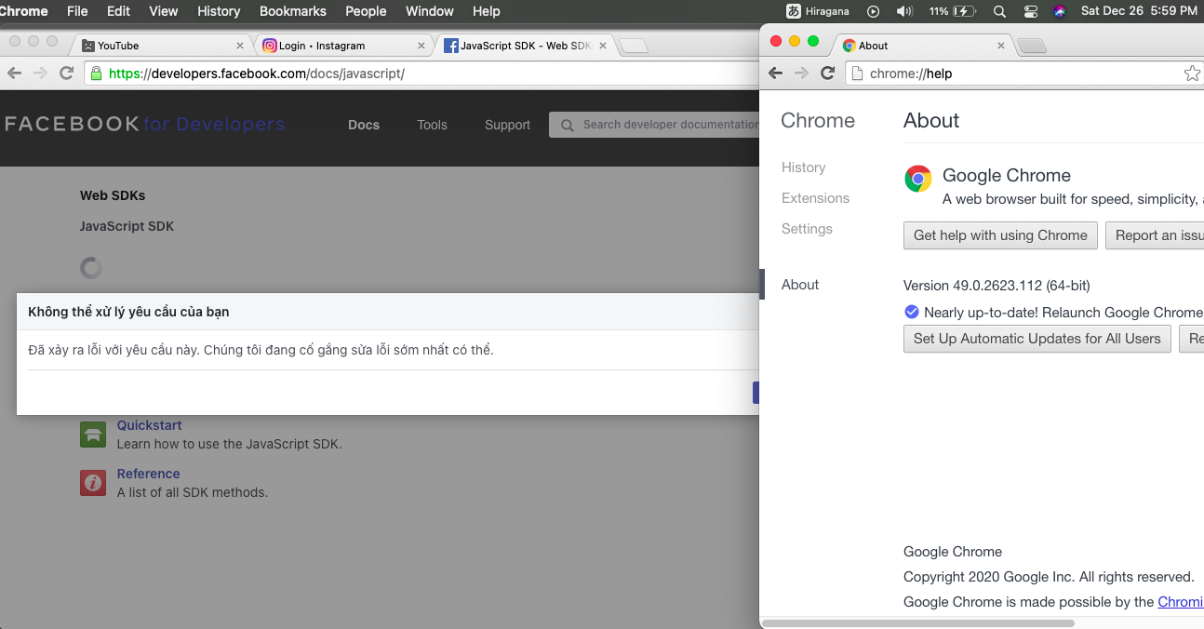Click the Chromium link on About page

[1181, 602]
